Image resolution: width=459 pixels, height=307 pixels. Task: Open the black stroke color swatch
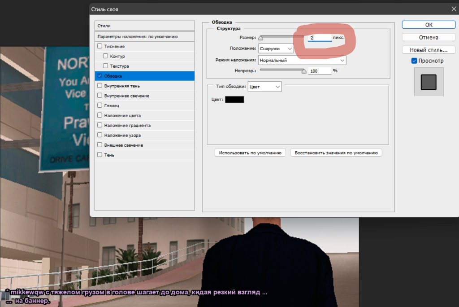(x=234, y=99)
